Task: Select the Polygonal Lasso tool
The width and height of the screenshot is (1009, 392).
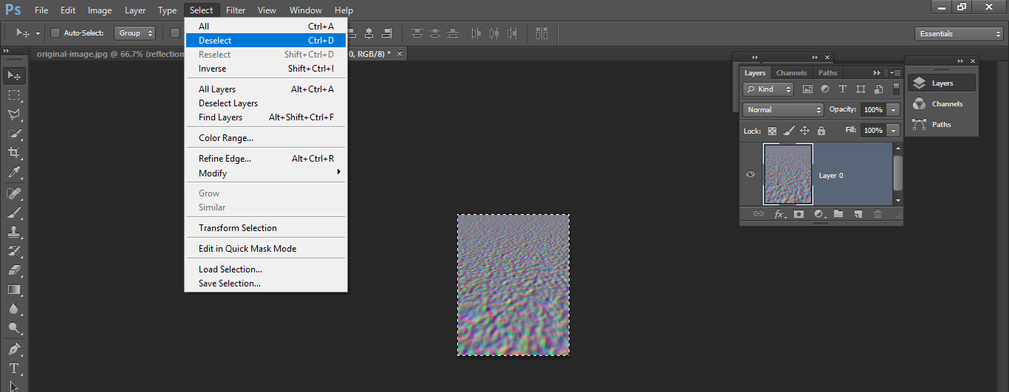Action: coord(14,114)
